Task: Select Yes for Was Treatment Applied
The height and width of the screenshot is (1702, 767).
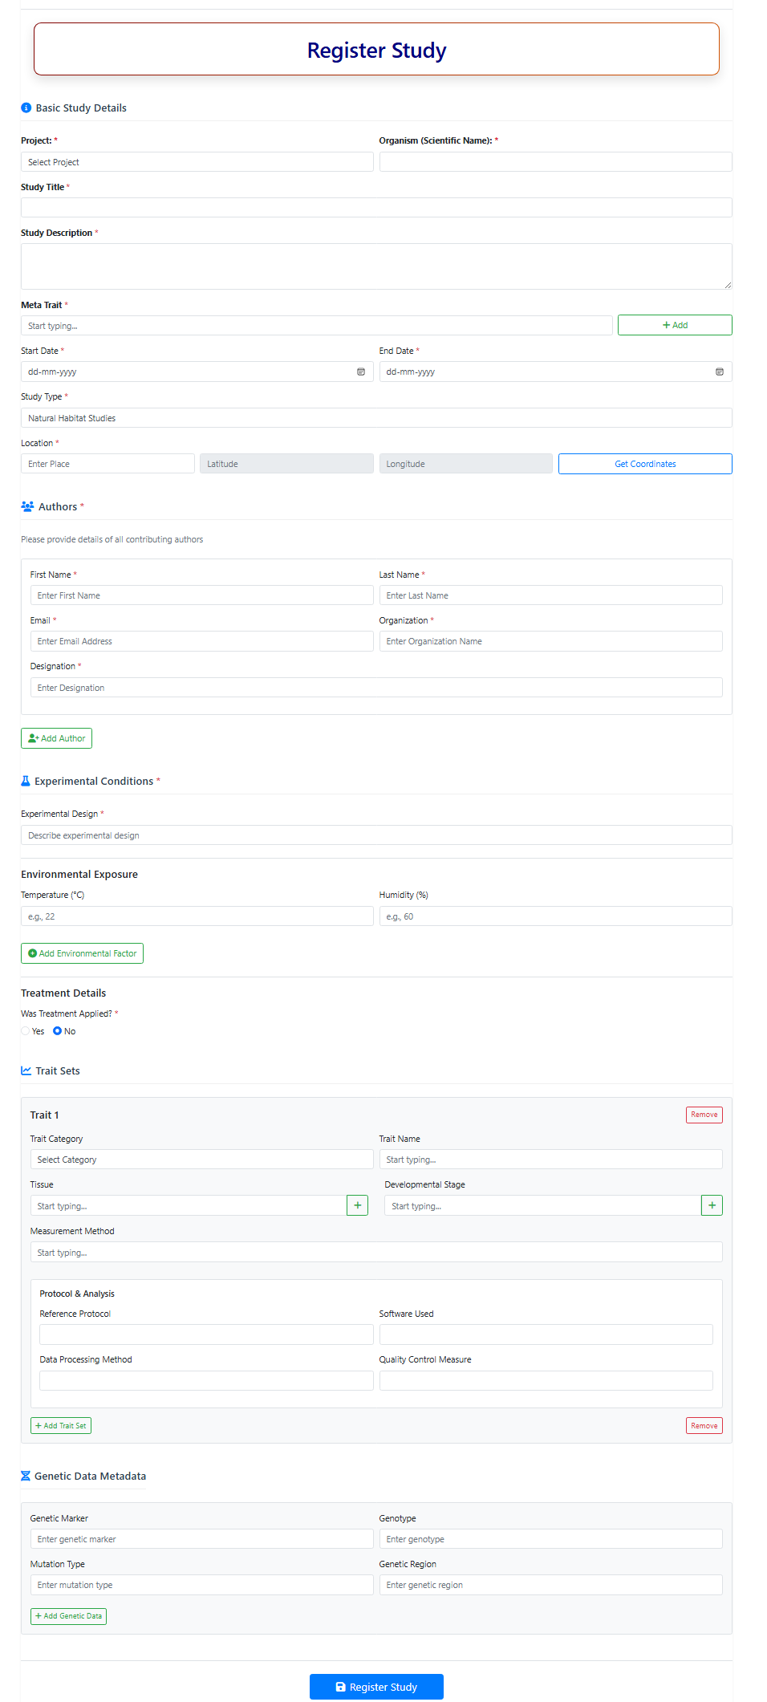Action: (x=26, y=1031)
